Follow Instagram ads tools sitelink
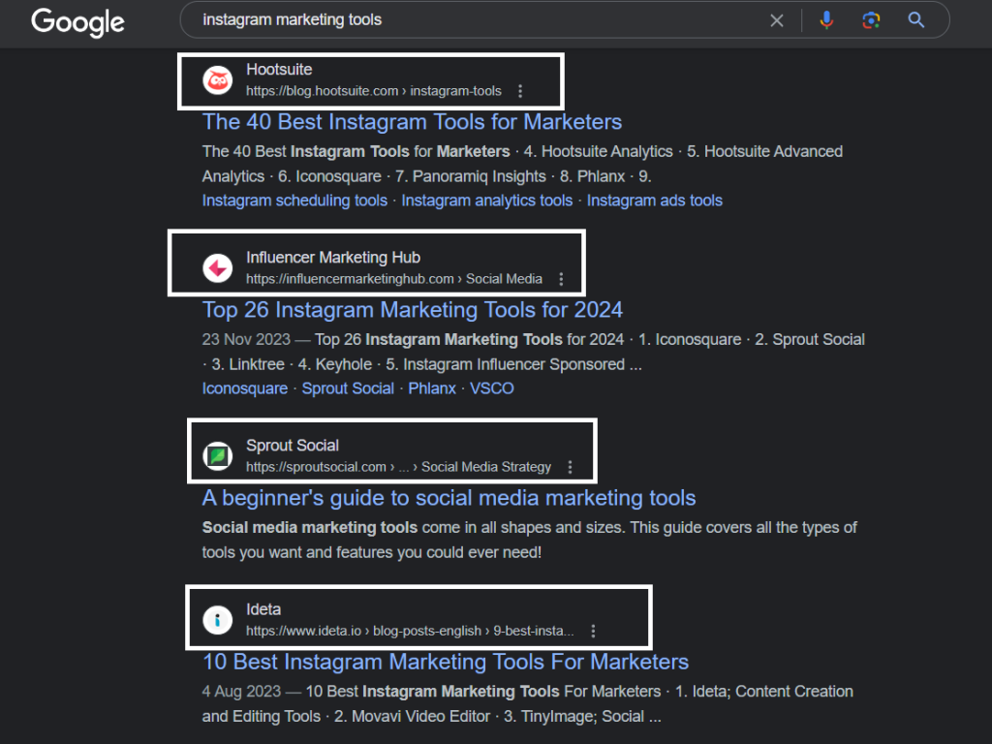The height and width of the screenshot is (744, 992). coord(654,201)
